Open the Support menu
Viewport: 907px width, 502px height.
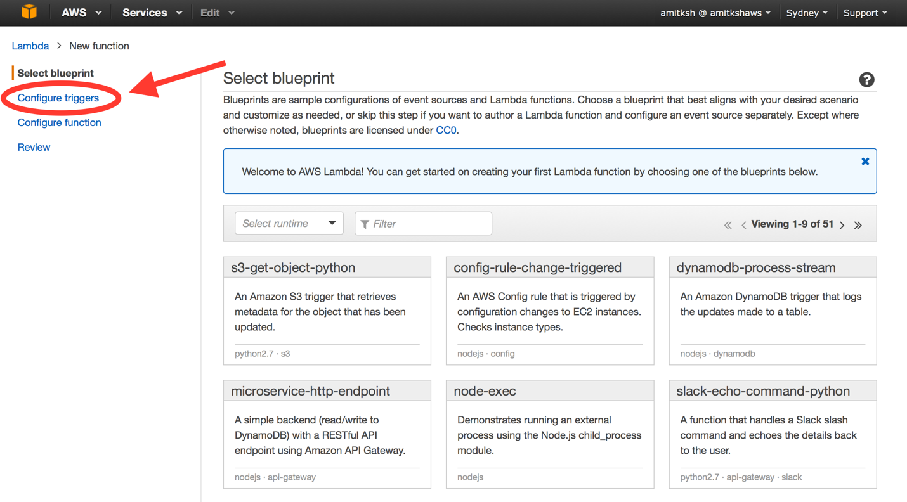coord(865,13)
